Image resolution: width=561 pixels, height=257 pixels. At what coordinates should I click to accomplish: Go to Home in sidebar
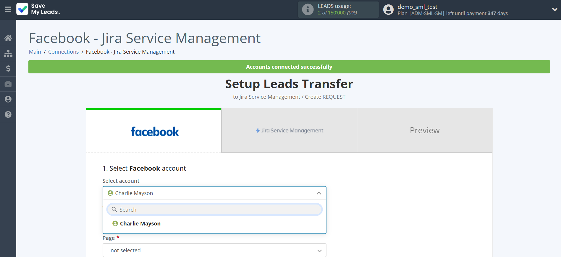[x=8, y=38]
